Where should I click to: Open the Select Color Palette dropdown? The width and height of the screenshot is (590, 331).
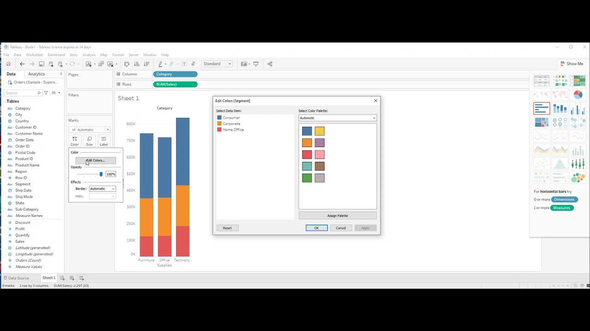(337, 118)
